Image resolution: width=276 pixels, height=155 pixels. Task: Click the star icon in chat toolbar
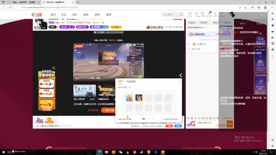pyautogui.click(x=199, y=118)
